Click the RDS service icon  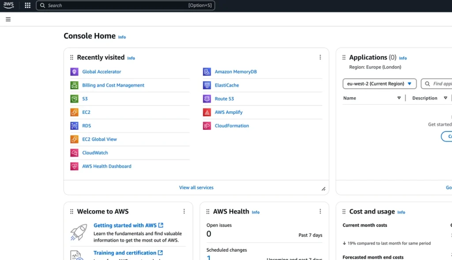coord(74,126)
